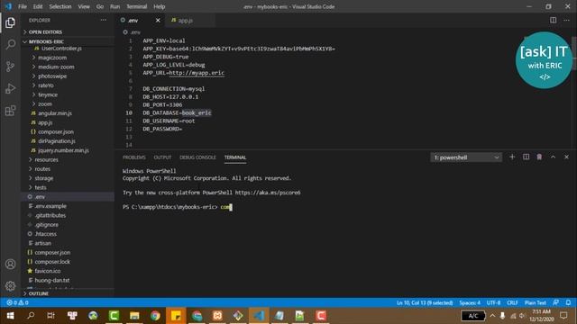577x324 pixels.
Task: Kill the terminal with trash icon
Action: [x=539, y=157]
